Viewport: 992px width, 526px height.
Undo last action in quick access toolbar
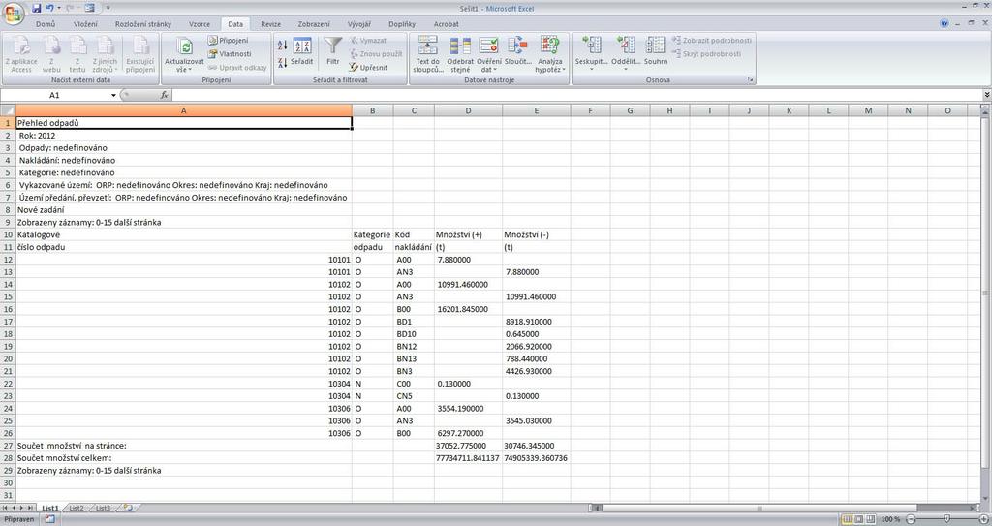click(50, 8)
